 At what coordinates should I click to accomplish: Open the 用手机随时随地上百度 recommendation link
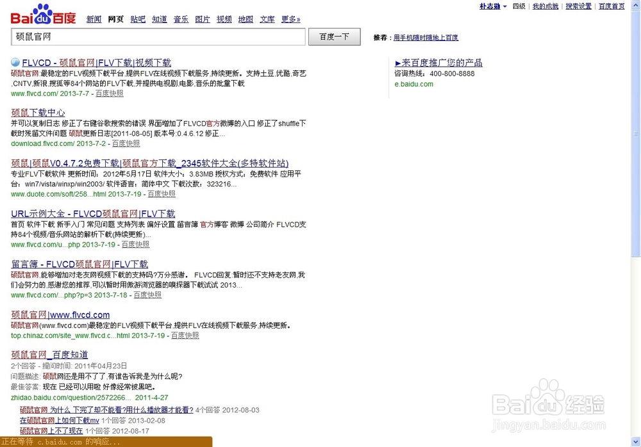pos(426,38)
